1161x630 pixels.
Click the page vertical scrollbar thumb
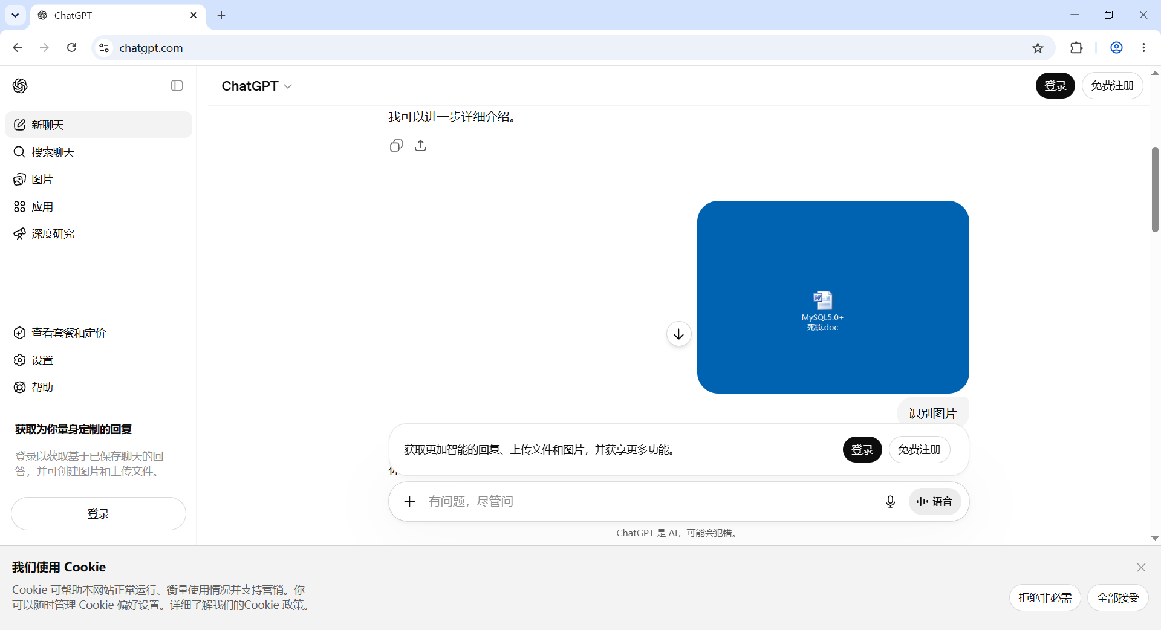click(1155, 189)
